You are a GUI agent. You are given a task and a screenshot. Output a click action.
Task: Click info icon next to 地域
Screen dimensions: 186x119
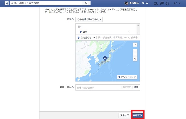pos(72,19)
